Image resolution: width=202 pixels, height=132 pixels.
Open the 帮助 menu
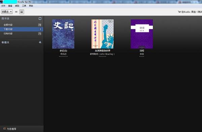click(31, 6)
